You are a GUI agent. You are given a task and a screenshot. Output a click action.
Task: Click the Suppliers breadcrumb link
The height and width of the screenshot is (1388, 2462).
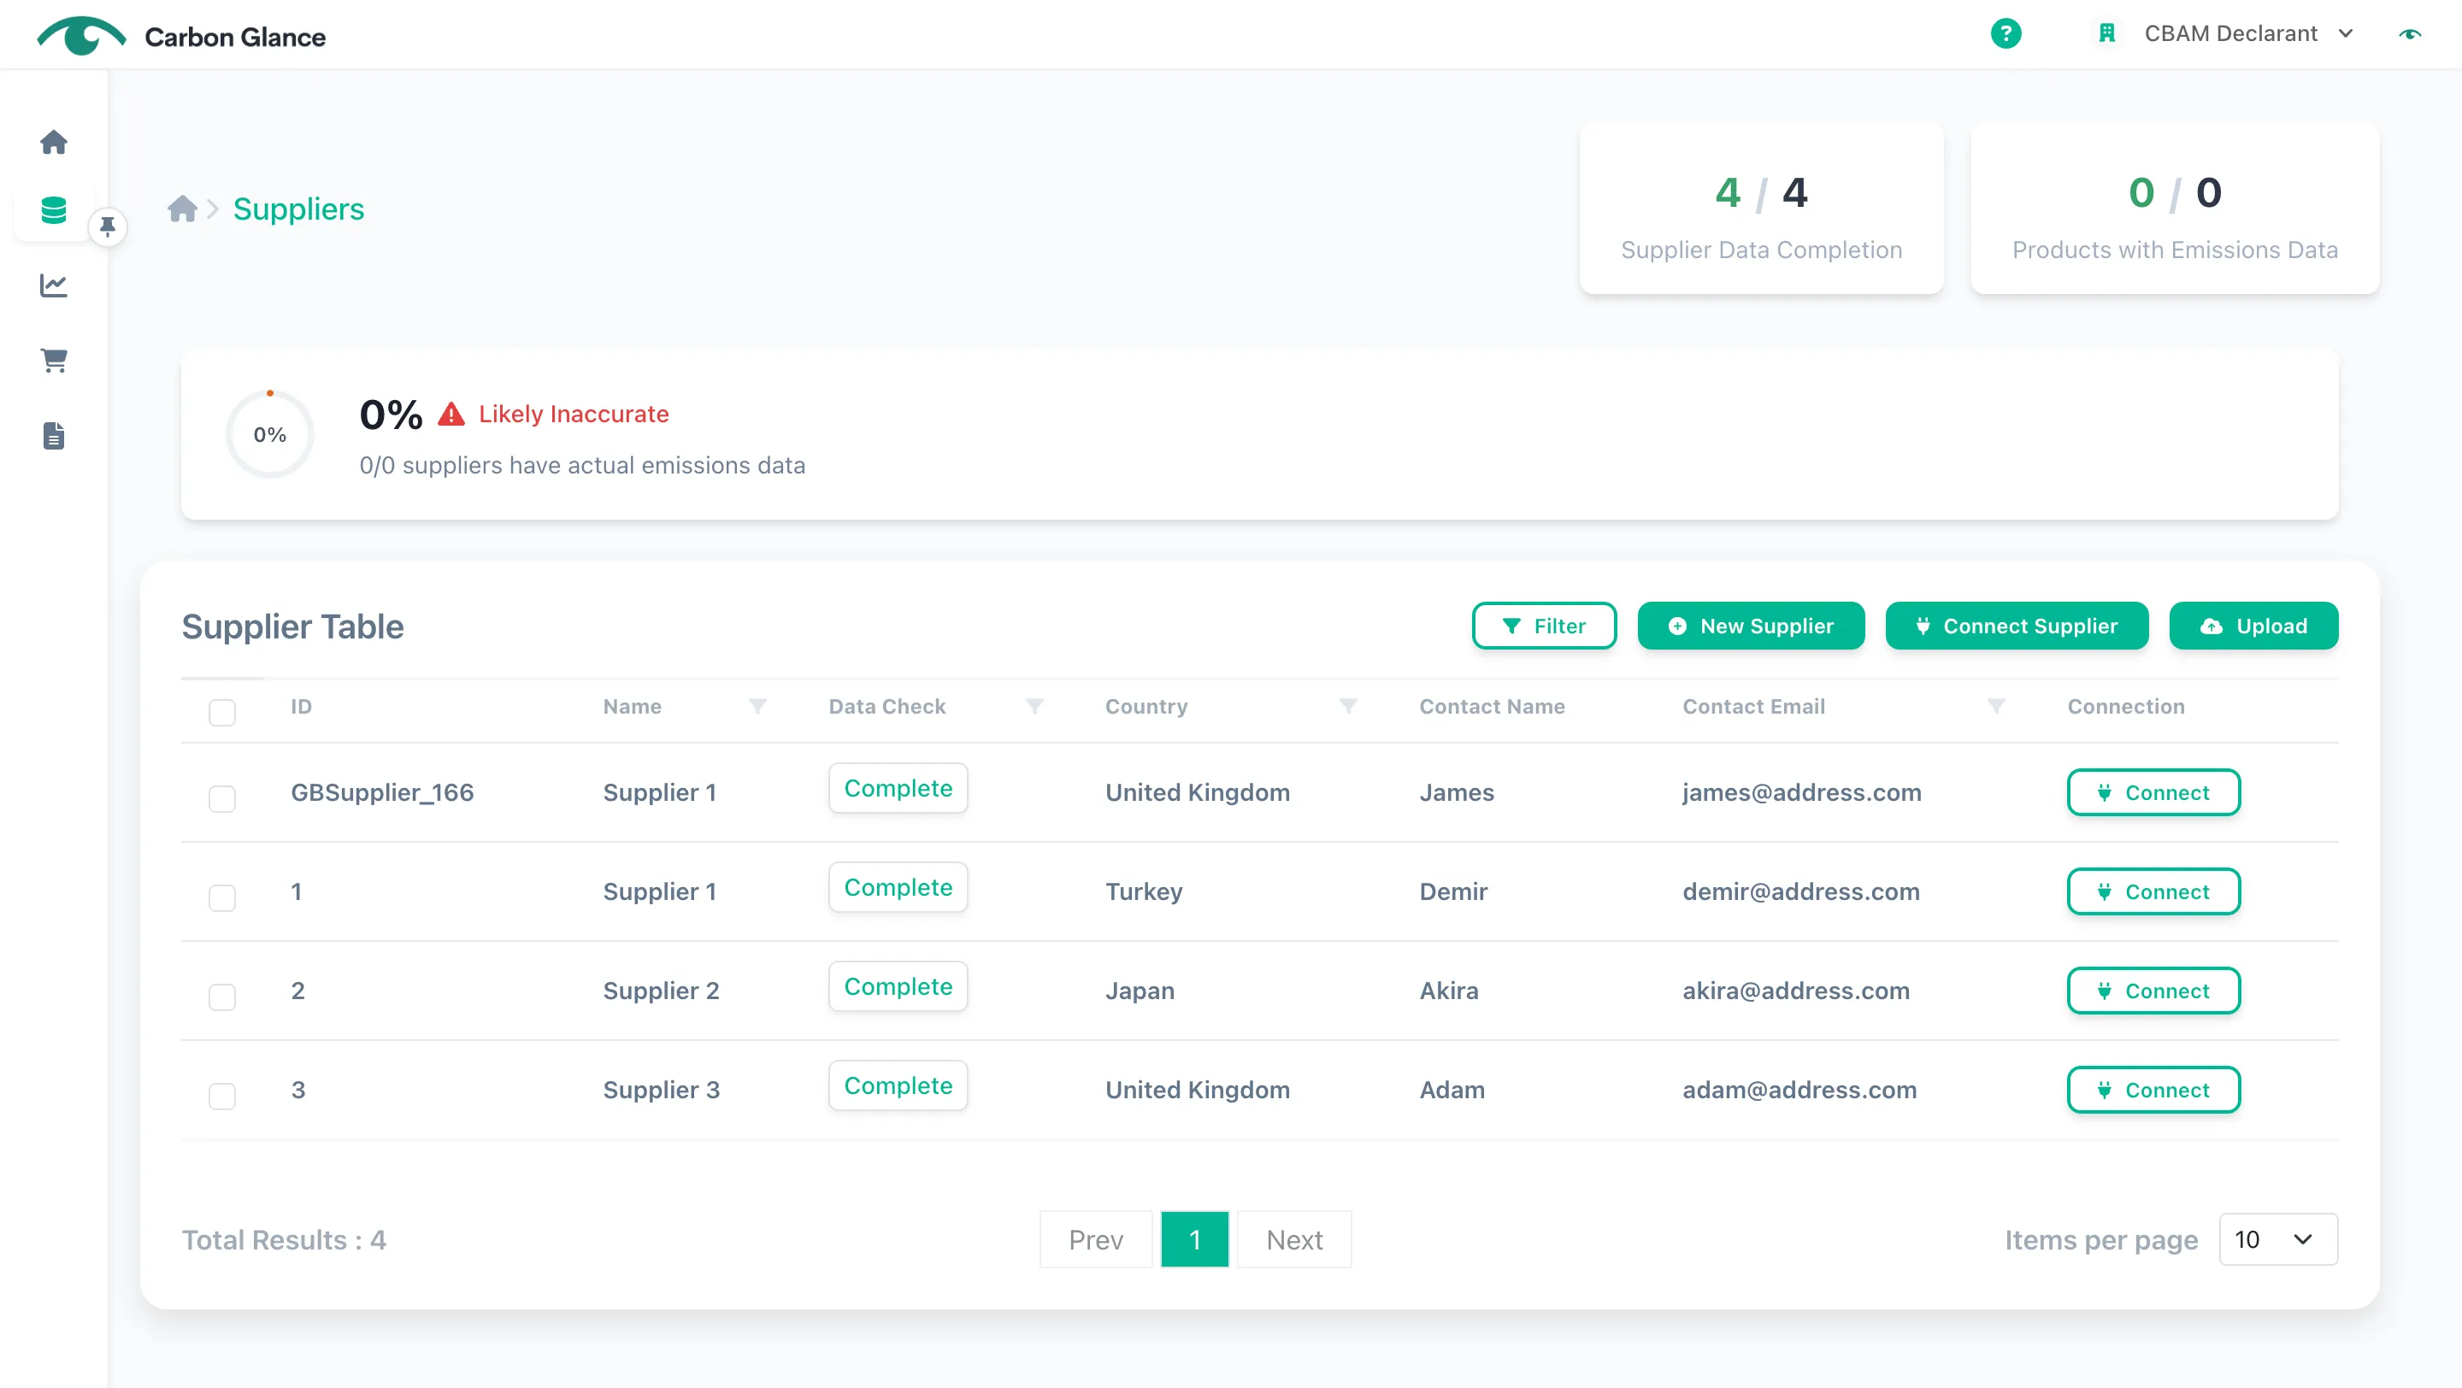(x=298, y=209)
